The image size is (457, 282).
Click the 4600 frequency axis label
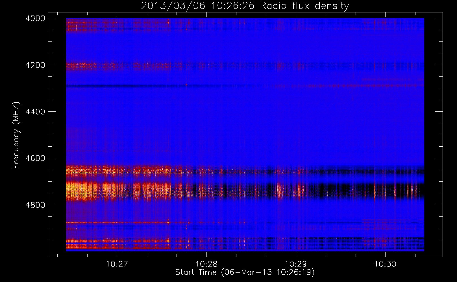pos(35,158)
